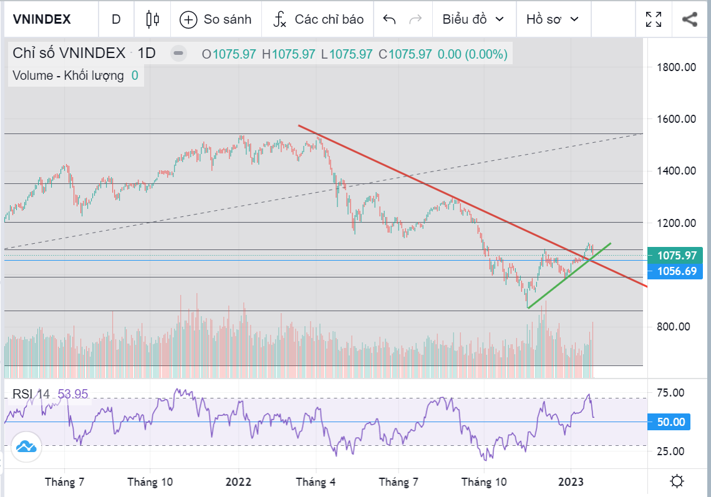Redo the chart action
Viewport: 711px width, 497px height.
[x=415, y=19]
